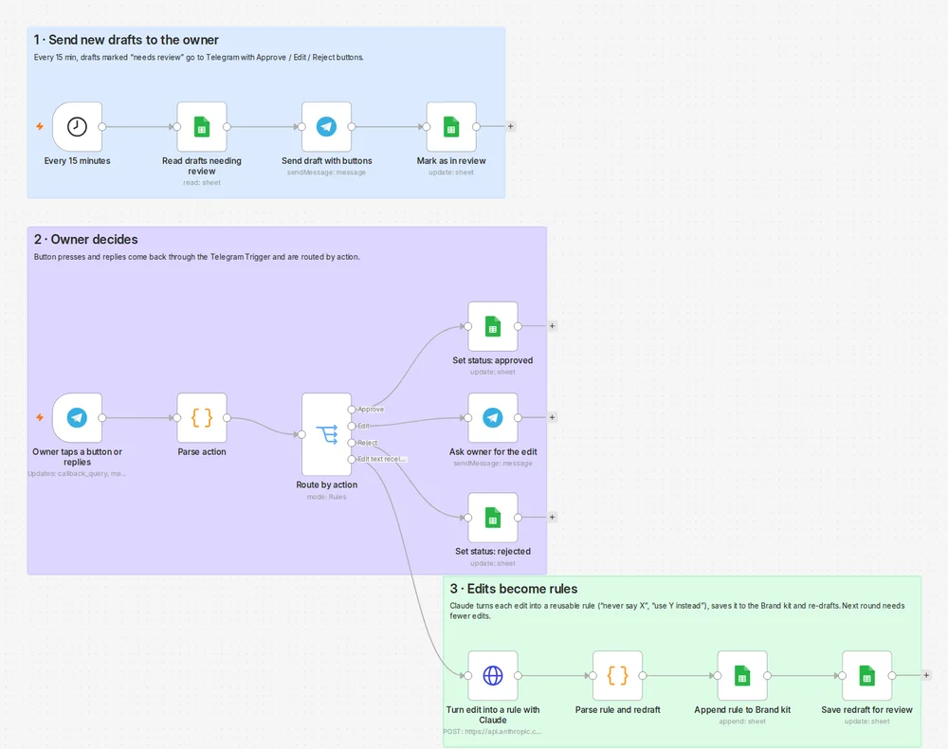Image resolution: width=948 pixels, height=749 pixels.
Task: Click the Approve output label on the router
Action: coord(371,410)
